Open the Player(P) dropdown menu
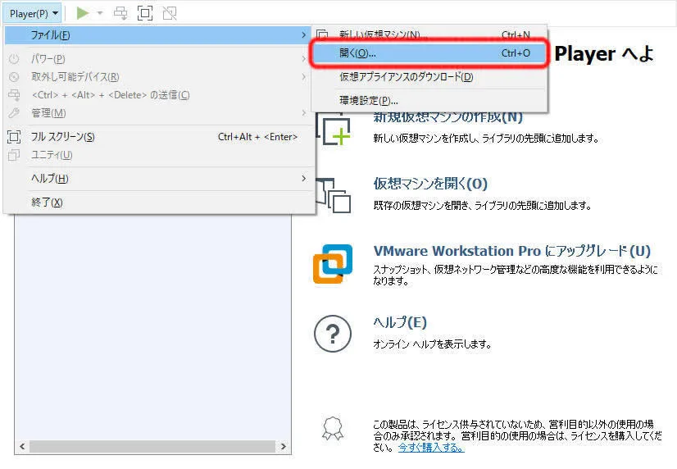 pyautogui.click(x=34, y=13)
